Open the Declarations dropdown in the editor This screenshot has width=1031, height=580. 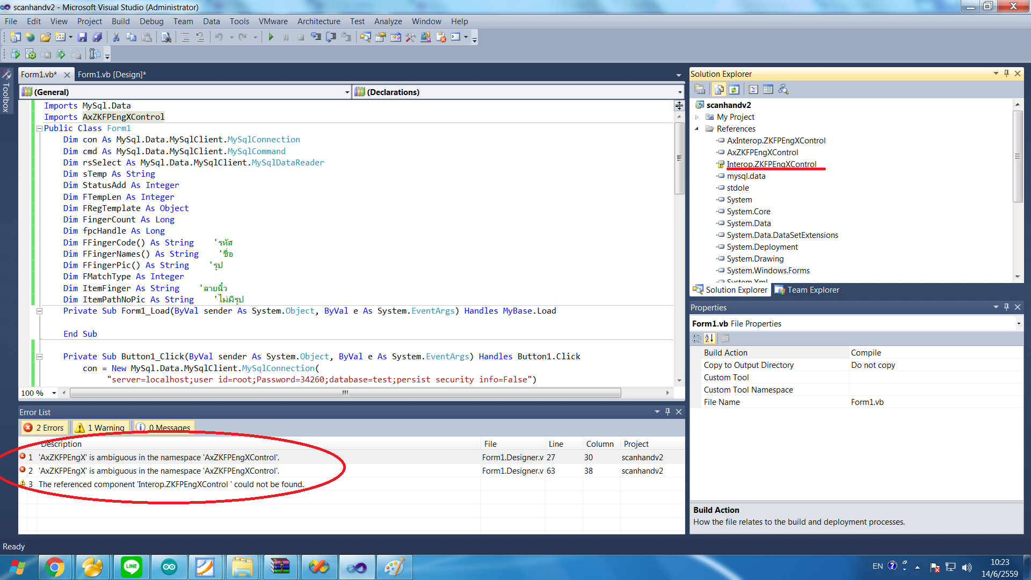(680, 92)
